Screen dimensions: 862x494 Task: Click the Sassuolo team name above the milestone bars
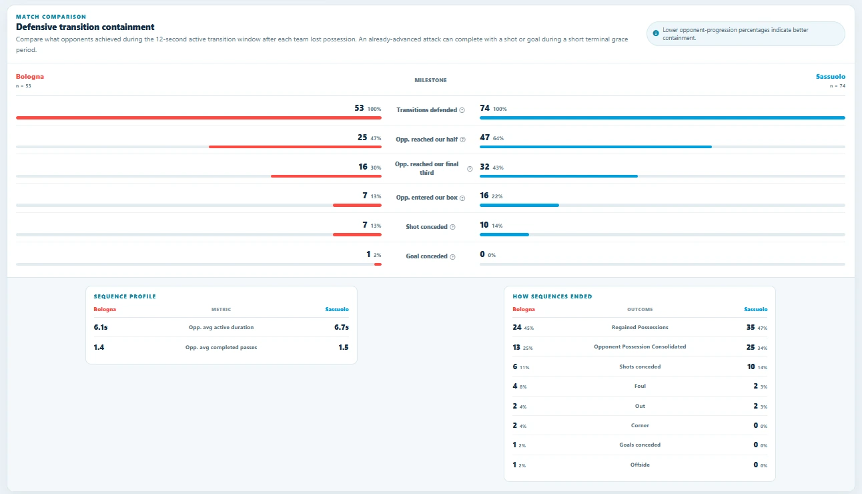[x=831, y=77]
